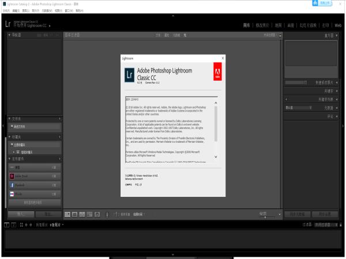Go back with the filmstrip left arrow
The image size is (346, 259).
pyautogui.click(x=27, y=225)
